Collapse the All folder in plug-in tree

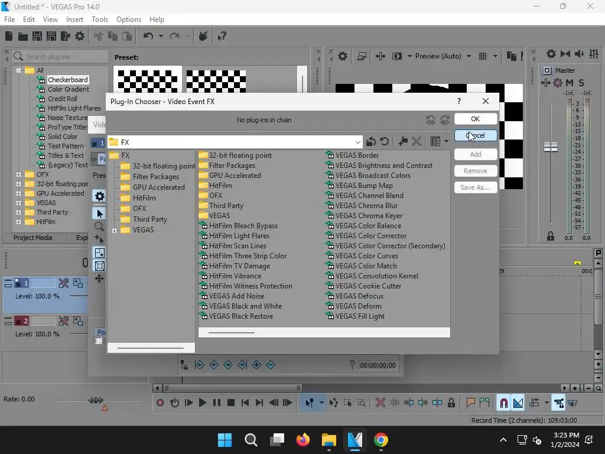click(18, 70)
